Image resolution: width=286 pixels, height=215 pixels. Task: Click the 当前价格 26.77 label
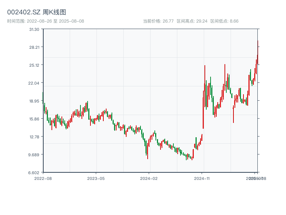(x=158, y=21)
